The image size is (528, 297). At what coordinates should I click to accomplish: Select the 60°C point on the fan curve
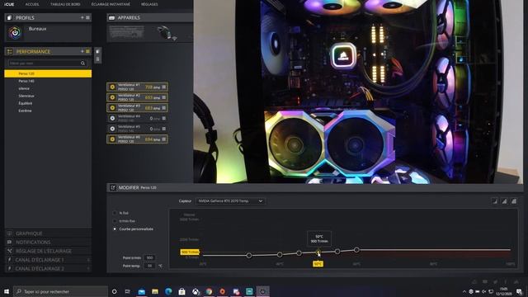(356, 250)
